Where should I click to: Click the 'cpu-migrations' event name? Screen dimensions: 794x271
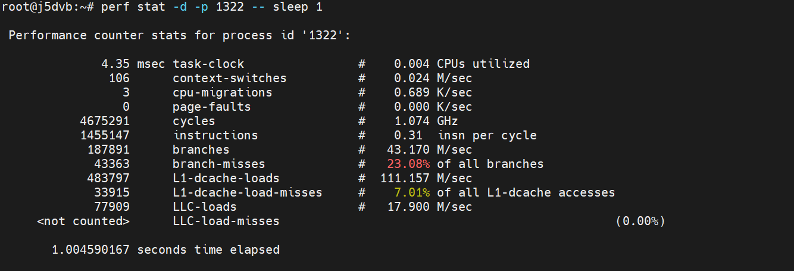tap(222, 92)
